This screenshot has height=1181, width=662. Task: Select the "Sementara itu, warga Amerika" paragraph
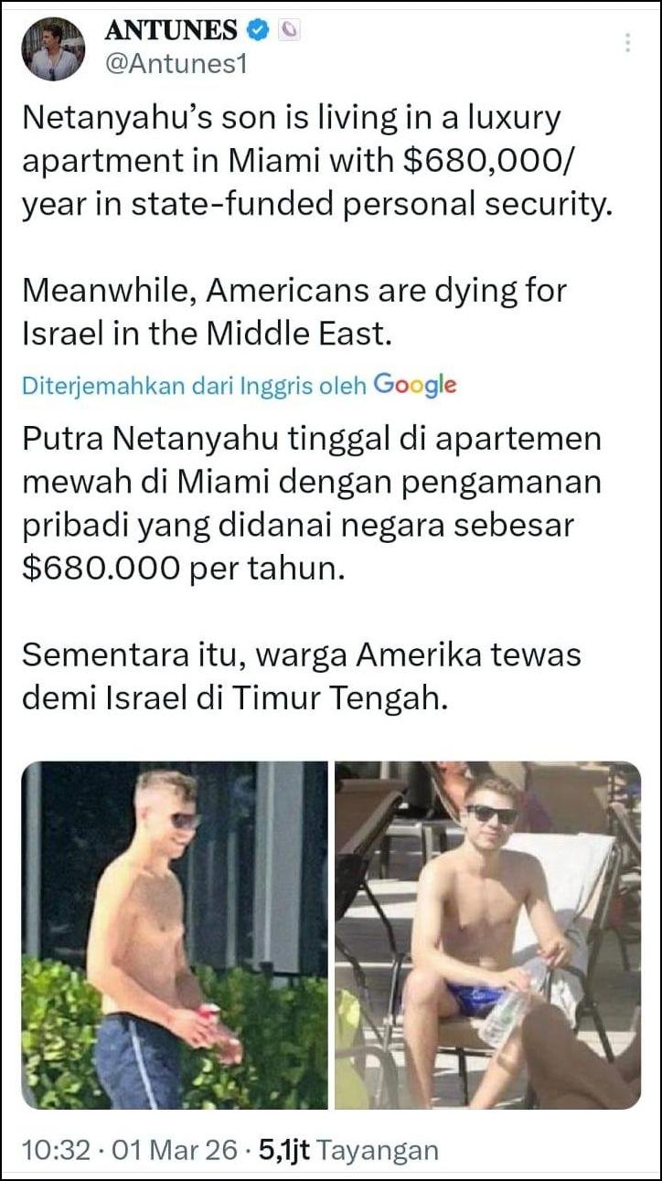click(x=302, y=676)
